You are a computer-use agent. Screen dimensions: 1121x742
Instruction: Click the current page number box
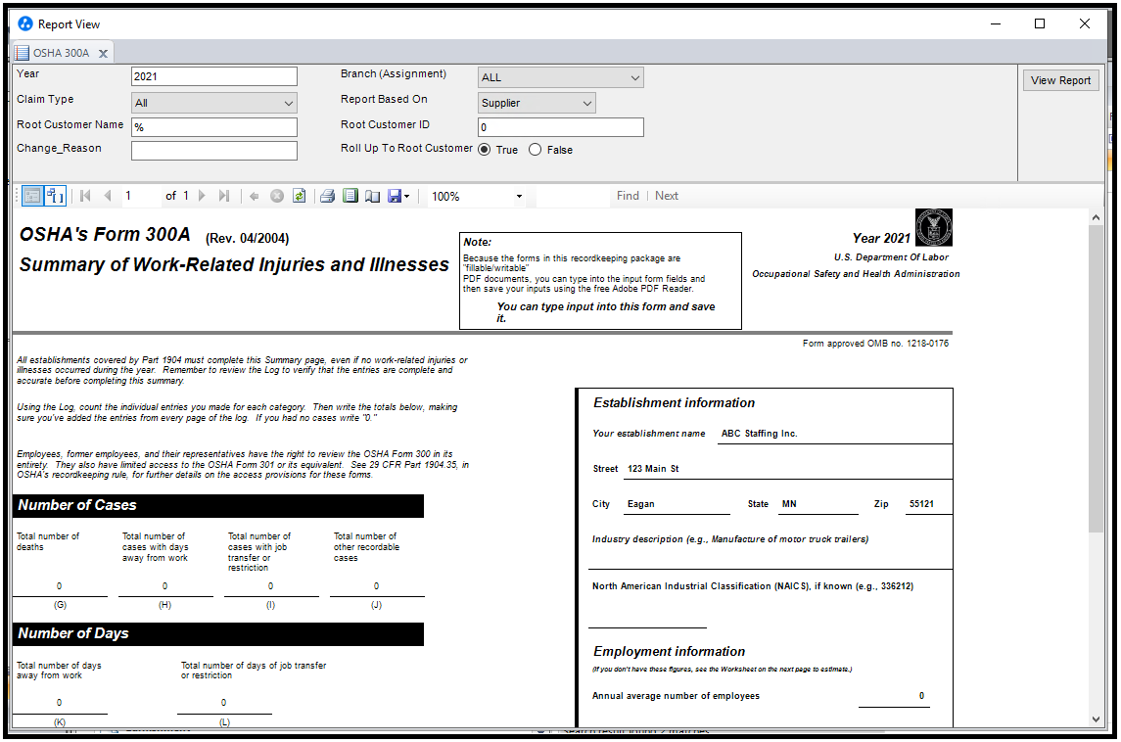point(141,196)
